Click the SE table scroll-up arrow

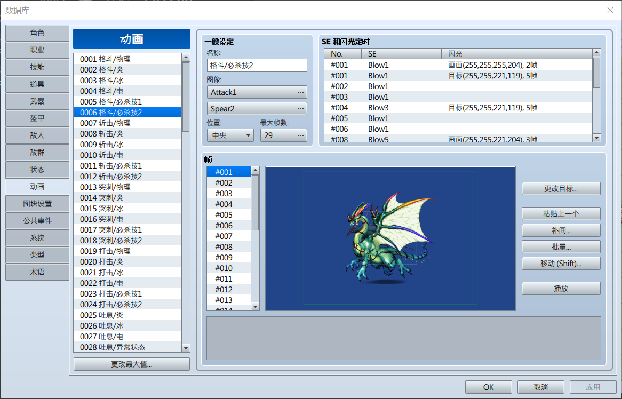tap(596, 52)
